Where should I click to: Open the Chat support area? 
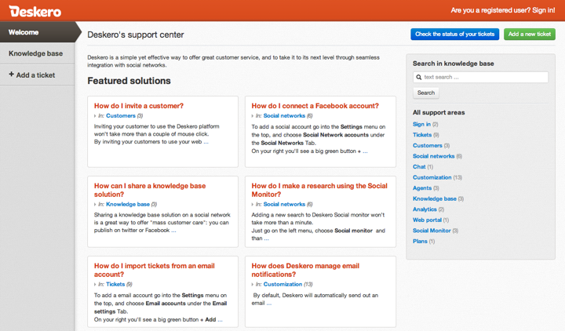point(419,167)
